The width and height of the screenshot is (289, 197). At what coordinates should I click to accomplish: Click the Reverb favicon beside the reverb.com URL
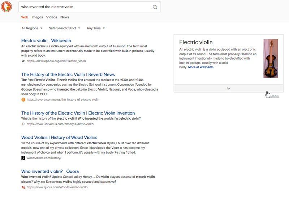pos(23,99)
